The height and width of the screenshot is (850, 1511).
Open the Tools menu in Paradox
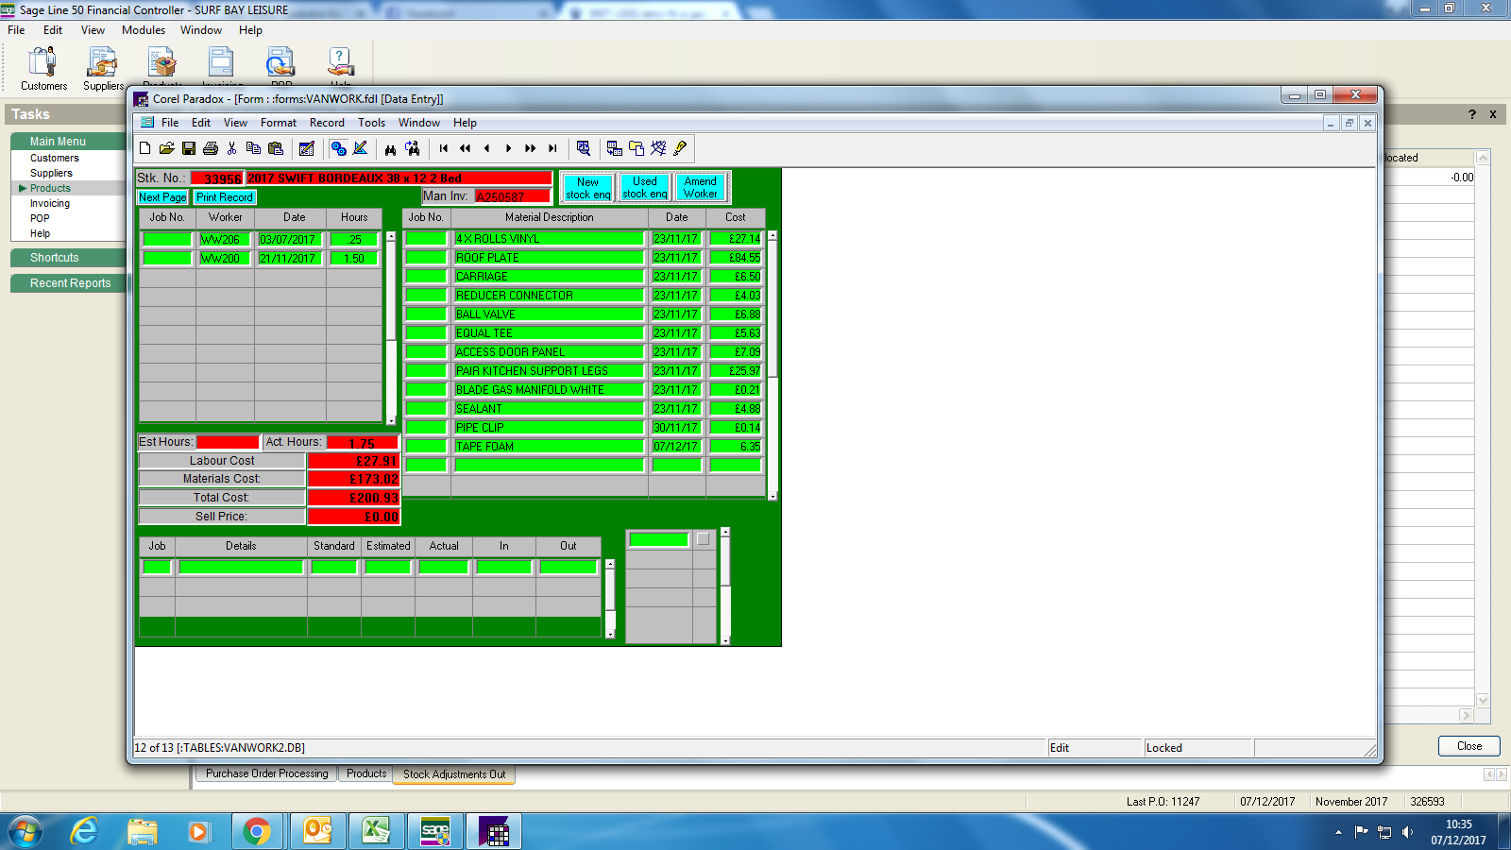[371, 123]
